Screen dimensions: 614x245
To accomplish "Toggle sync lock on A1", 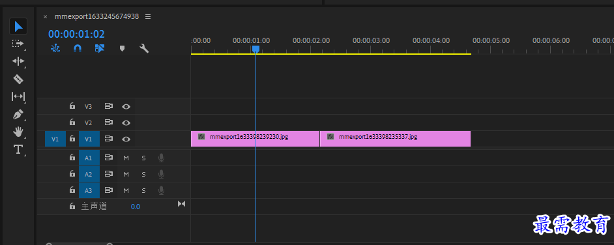I will tap(108, 158).
